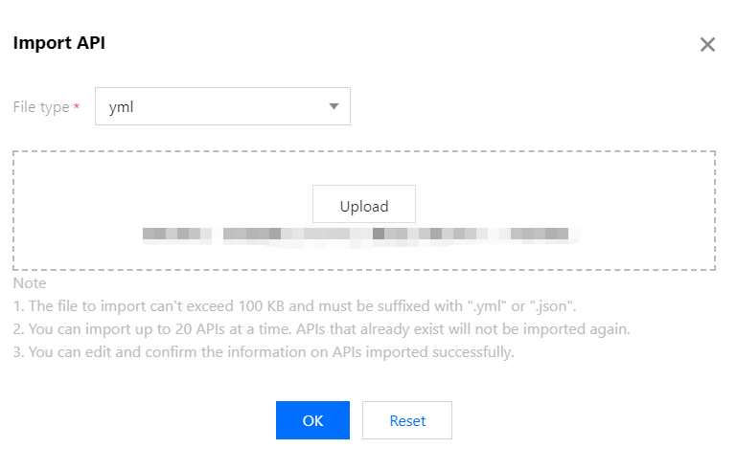The height and width of the screenshot is (471, 737).
Task: Select the yml value in File type
Action: pos(122,106)
